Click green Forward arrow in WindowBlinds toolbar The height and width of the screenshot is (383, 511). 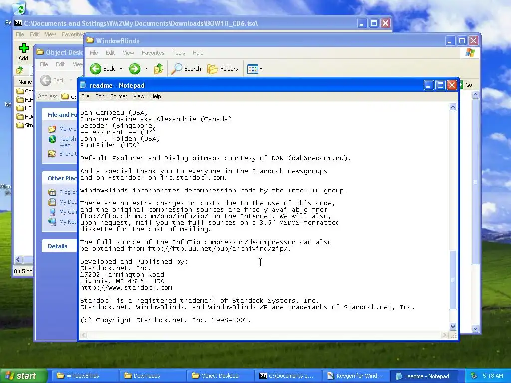tap(135, 69)
